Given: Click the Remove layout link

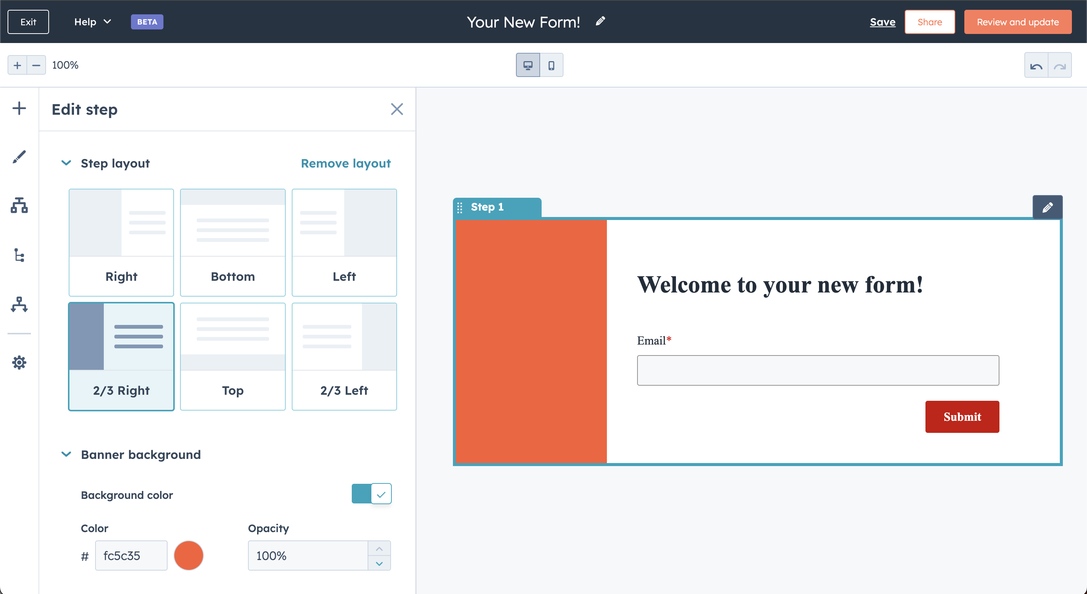Looking at the screenshot, I should 346,163.
